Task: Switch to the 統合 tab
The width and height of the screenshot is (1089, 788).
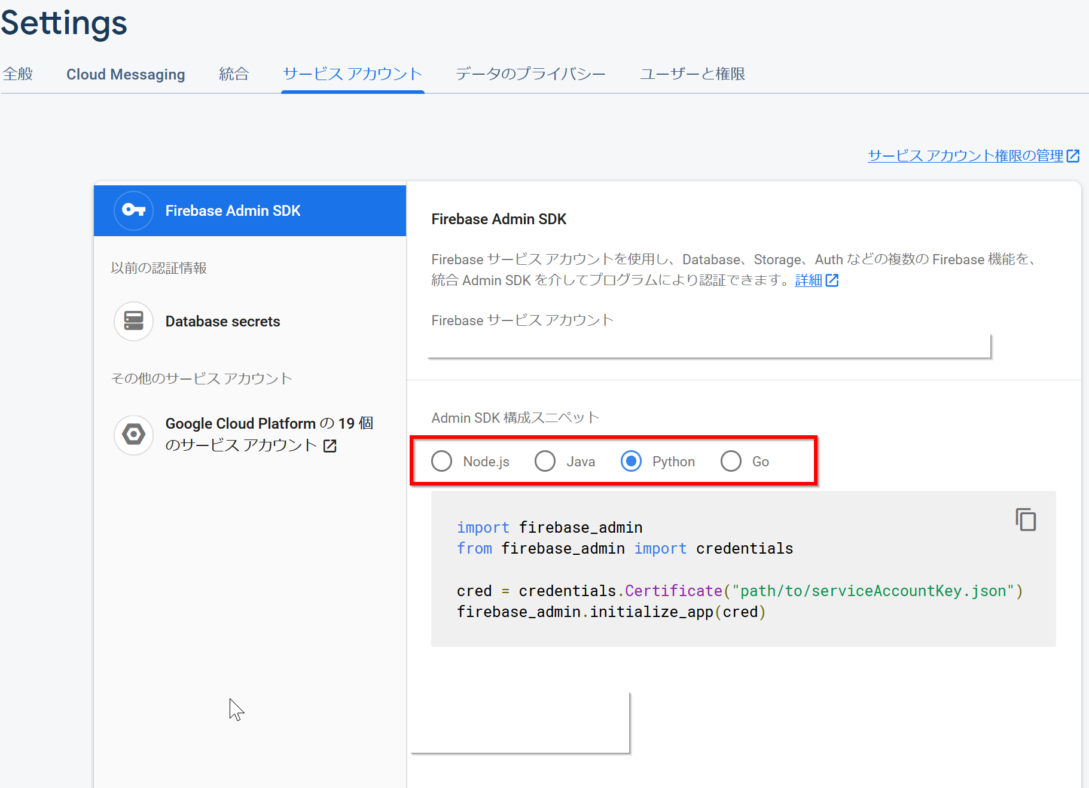Action: click(x=233, y=74)
